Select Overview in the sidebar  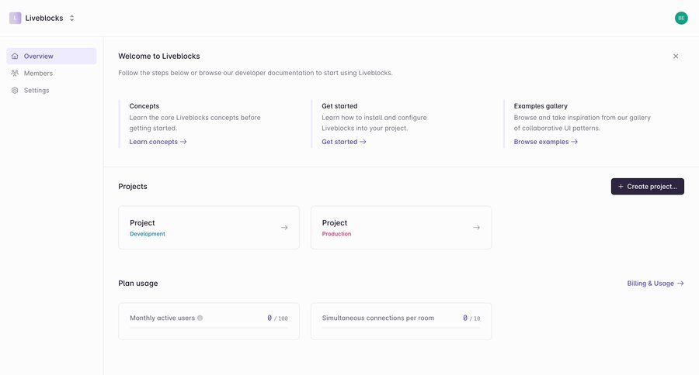click(51, 56)
